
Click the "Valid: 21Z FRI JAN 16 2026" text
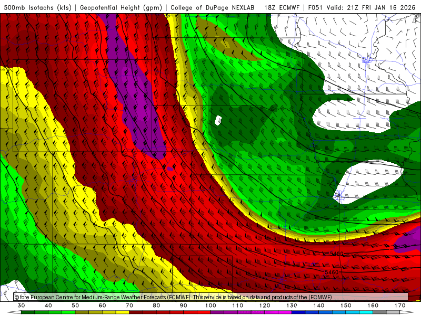[371, 8]
